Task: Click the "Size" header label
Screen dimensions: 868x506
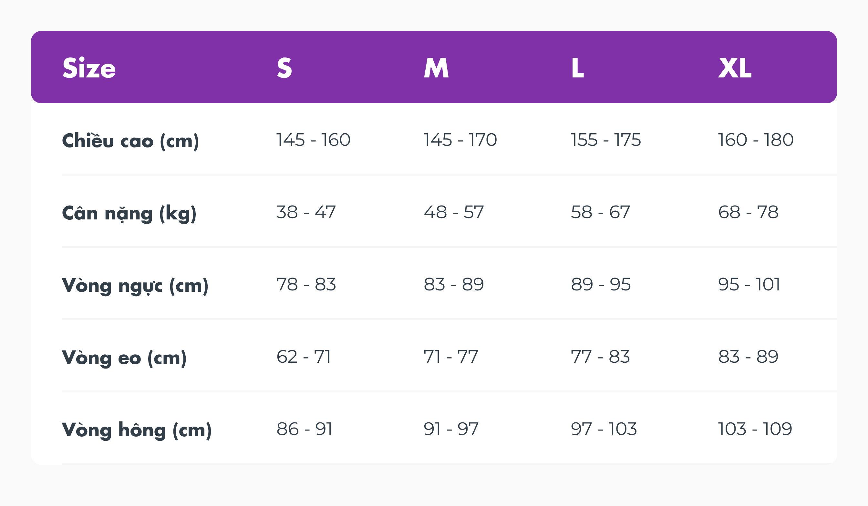Action: (89, 68)
